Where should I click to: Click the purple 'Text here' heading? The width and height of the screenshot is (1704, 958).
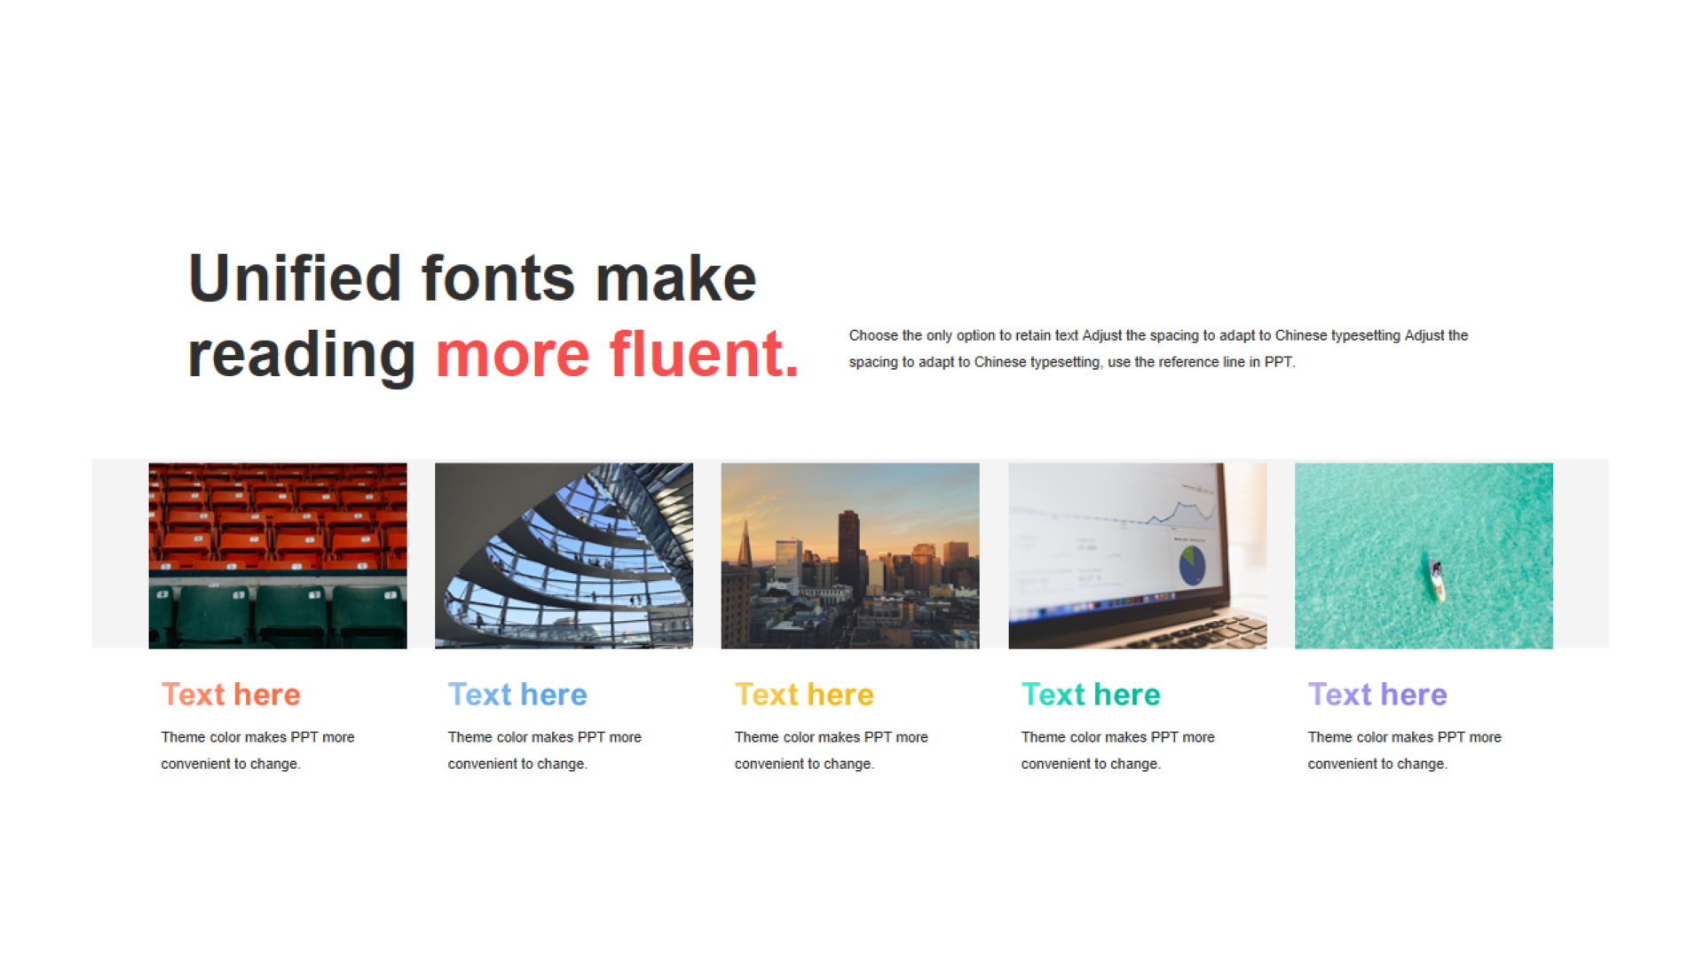pos(1377,695)
